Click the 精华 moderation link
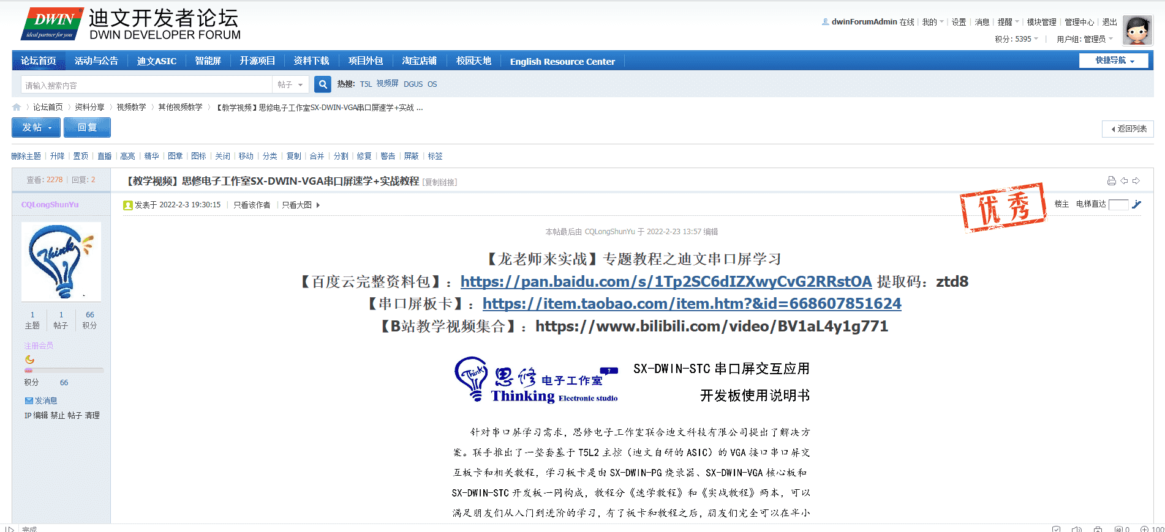 151,156
